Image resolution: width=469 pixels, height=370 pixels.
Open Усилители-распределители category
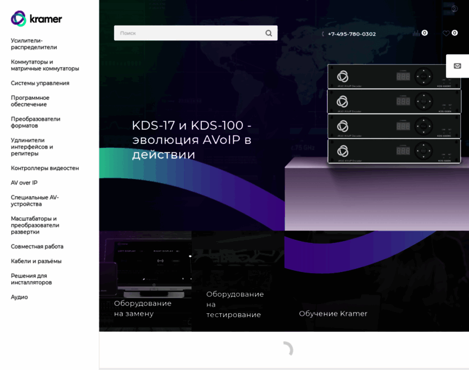pos(34,44)
